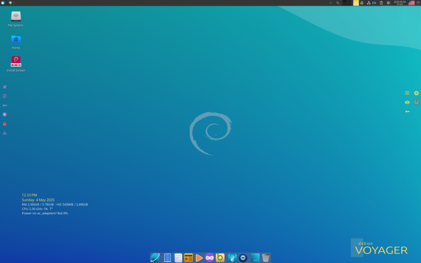Click the purple screen icon on left sidebar
The height and width of the screenshot is (263, 421).
click(5, 96)
